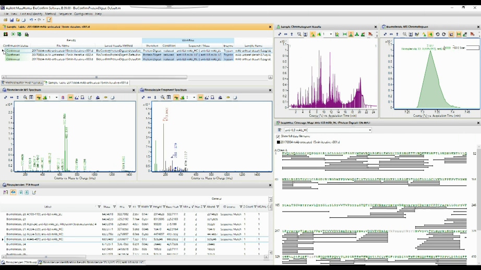This screenshot has width=481, height=270.
Task: Click the Open folder icon in the main toolbar
Action: [5, 20]
